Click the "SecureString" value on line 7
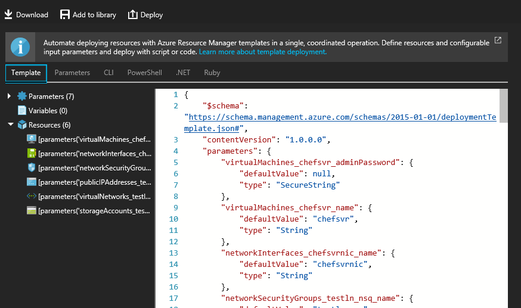The image size is (521, 308). click(x=308, y=185)
